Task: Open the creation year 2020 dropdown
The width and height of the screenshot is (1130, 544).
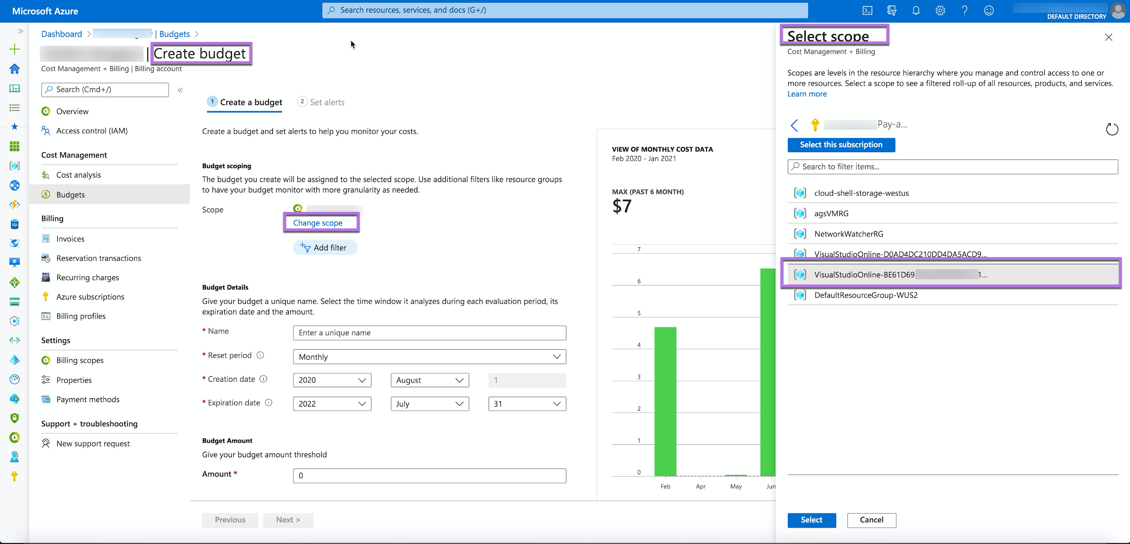Action: tap(332, 380)
